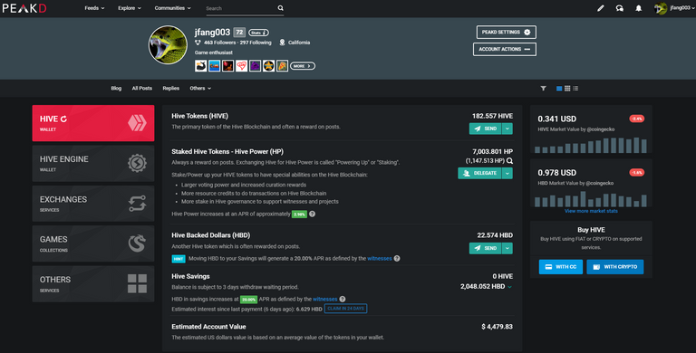Open View more market stats link

coord(591,211)
